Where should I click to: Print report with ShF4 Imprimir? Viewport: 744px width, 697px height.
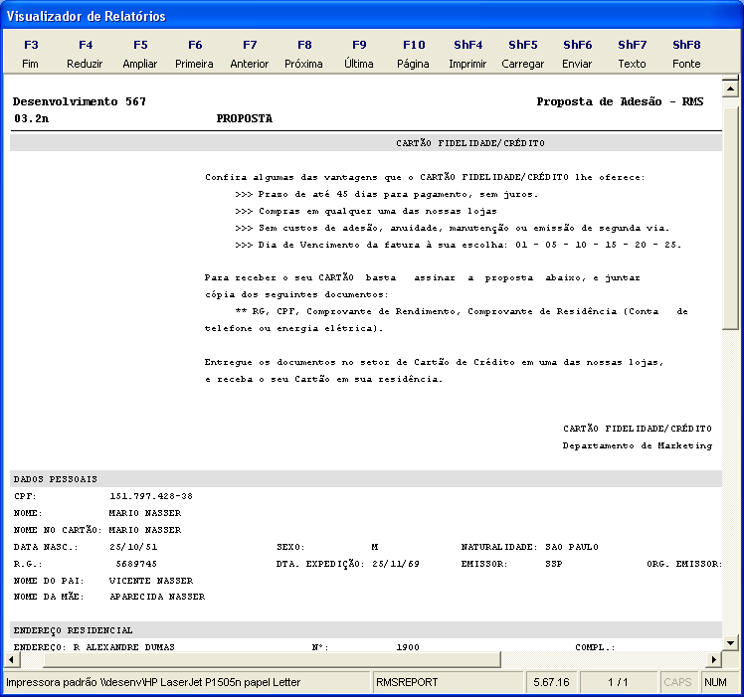coord(468,54)
